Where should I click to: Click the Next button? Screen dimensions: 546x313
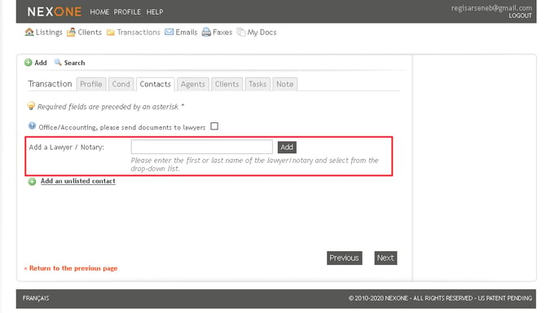coord(385,258)
